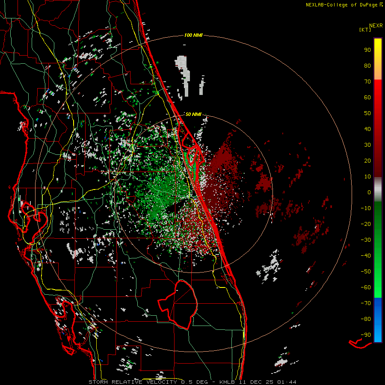Click the -70 value on the velocity scale
This screenshot has width=385, height=385.
pyautogui.click(x=366, y=303)
